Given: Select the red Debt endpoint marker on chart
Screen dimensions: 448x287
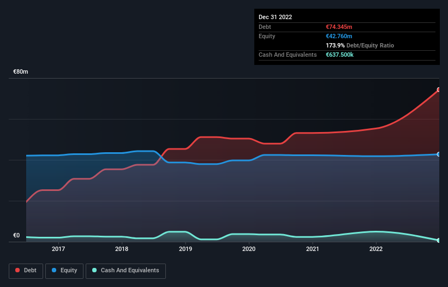Looking at the screenshot, I should [x=439, y=89].
